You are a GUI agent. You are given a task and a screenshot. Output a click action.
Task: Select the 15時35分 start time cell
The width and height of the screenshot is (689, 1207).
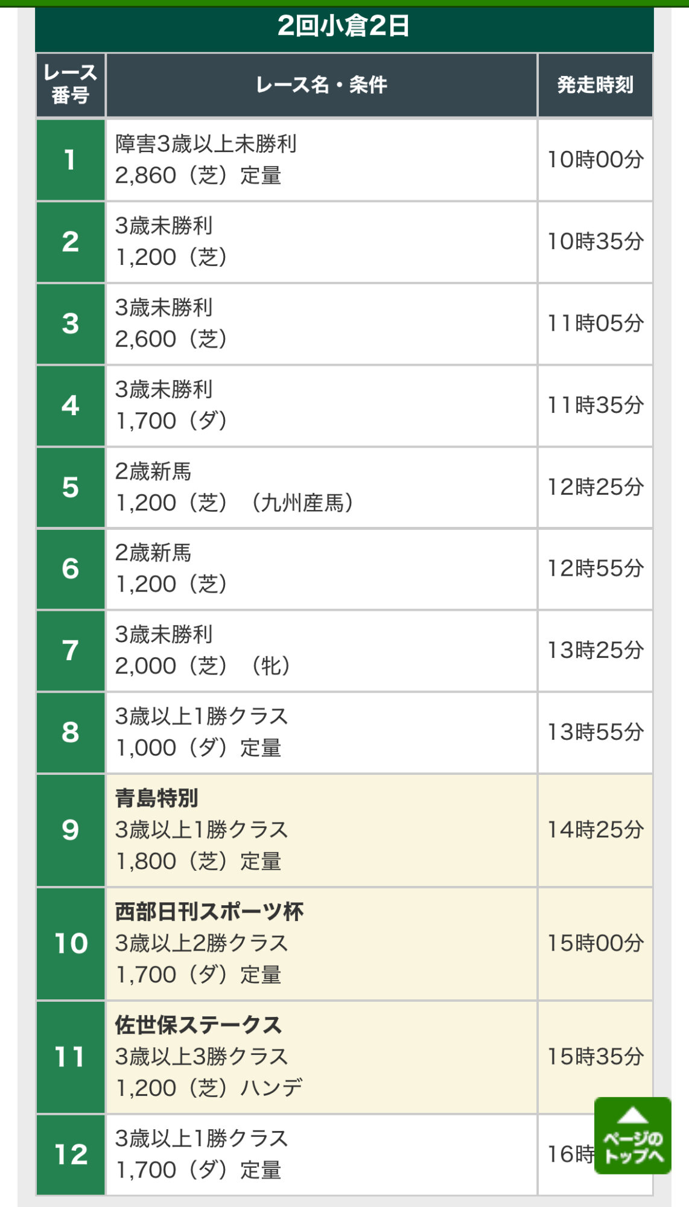coord(595,1057)
